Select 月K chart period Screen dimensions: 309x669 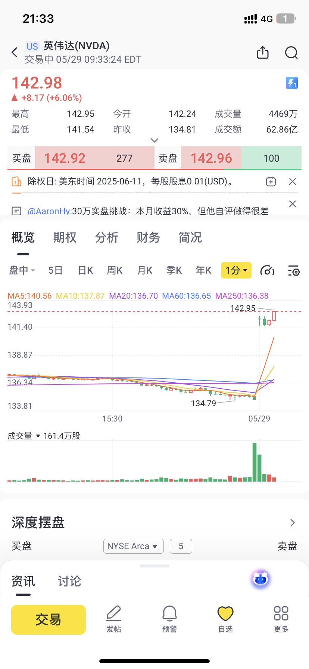tap(145, 270)
